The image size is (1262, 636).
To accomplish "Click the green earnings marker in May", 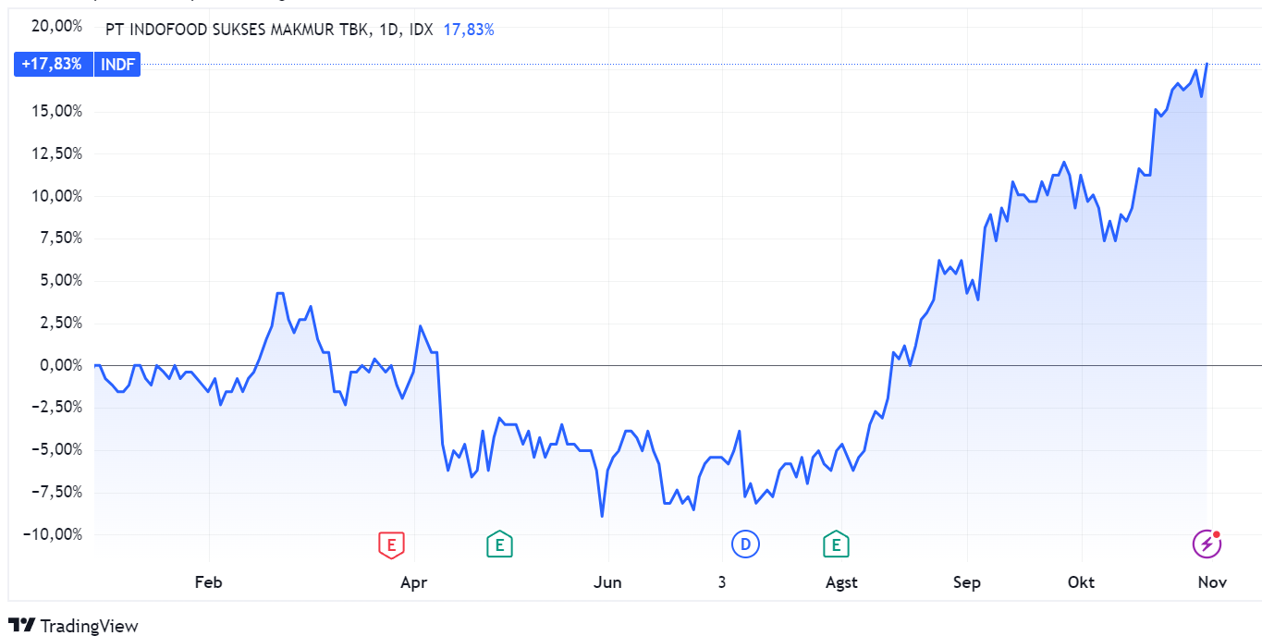I will 499,544.
